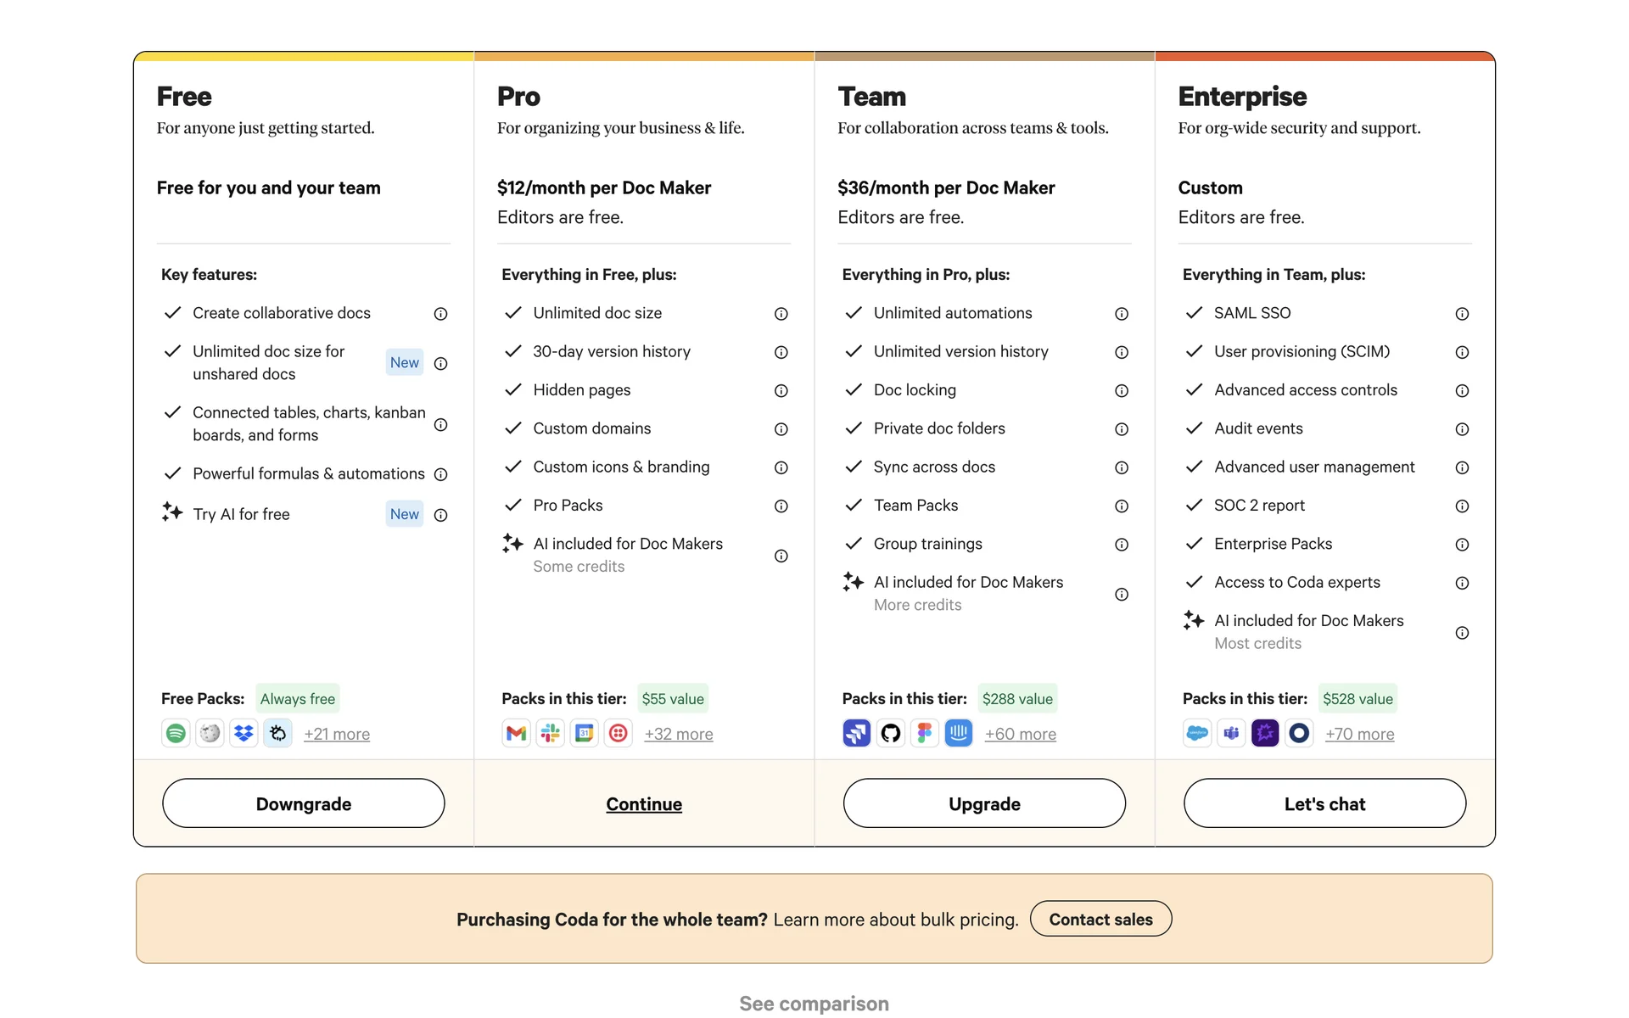The width and height of the screenshot is (1629, 1018).
Task: Show the +21 more free packs
Action: 337,734
